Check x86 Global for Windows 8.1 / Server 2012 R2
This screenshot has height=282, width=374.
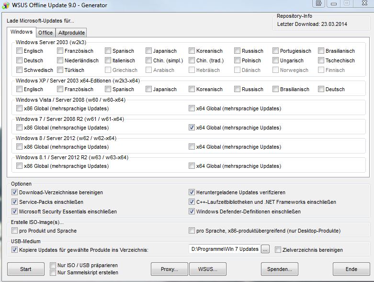[x=19, y=166]
